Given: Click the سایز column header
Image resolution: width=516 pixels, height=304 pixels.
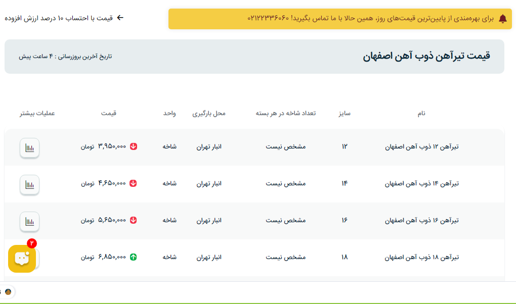Looking at the screenshot, I should (345, 113).
